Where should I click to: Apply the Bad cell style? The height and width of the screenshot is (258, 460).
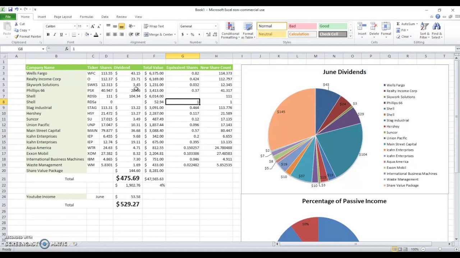pyautogui.click(x=302, y=26)
